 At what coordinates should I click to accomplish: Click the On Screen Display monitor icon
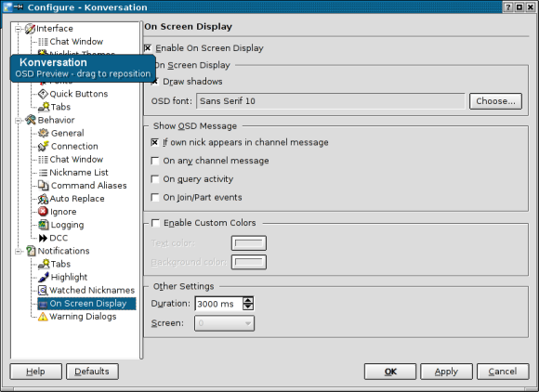[x=43, y=304]
